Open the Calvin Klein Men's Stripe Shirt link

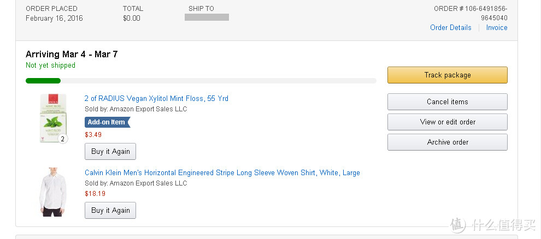[222, 172]
